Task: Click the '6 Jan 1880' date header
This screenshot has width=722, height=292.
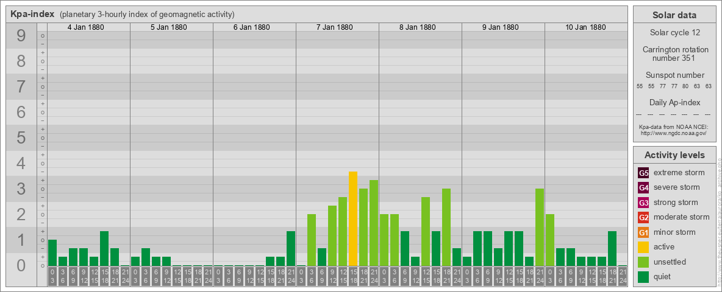Action: (x=252, y=27)
